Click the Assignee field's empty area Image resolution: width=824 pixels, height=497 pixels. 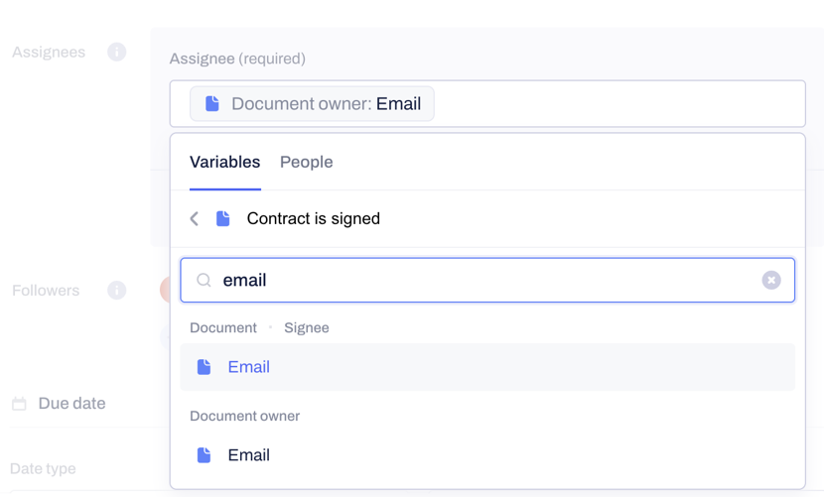pos(620,103)
